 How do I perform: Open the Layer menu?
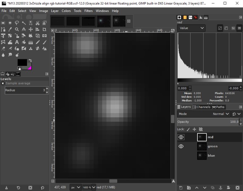tap(55, 11)
